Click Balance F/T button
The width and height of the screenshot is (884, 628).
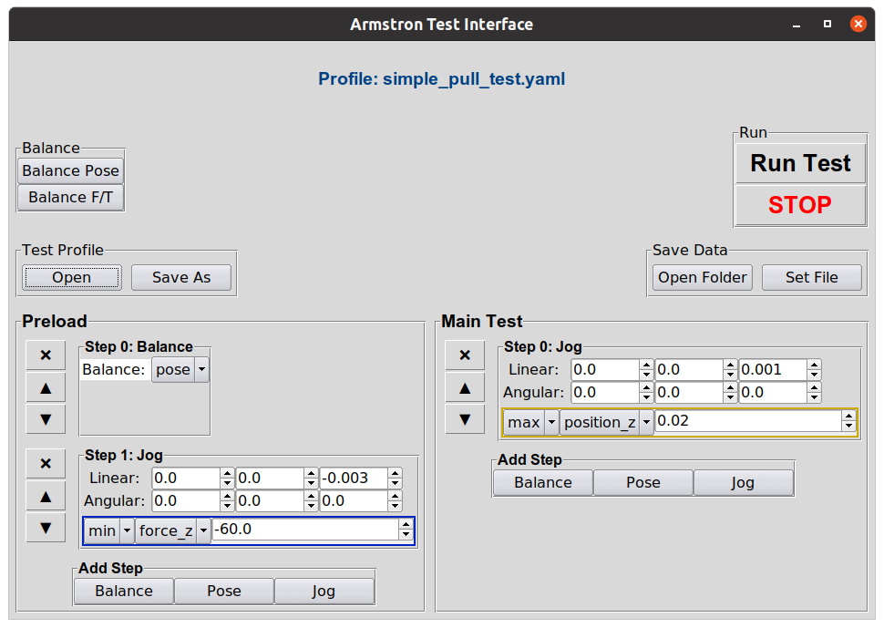point(70,197)
